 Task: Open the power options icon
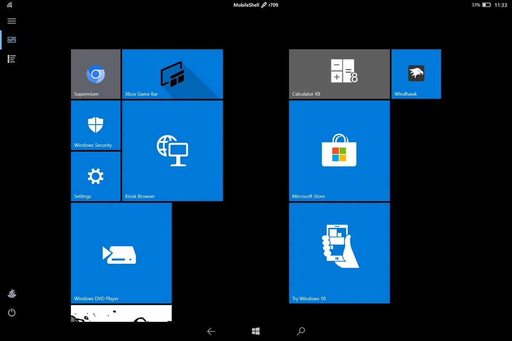pos(12,312)
